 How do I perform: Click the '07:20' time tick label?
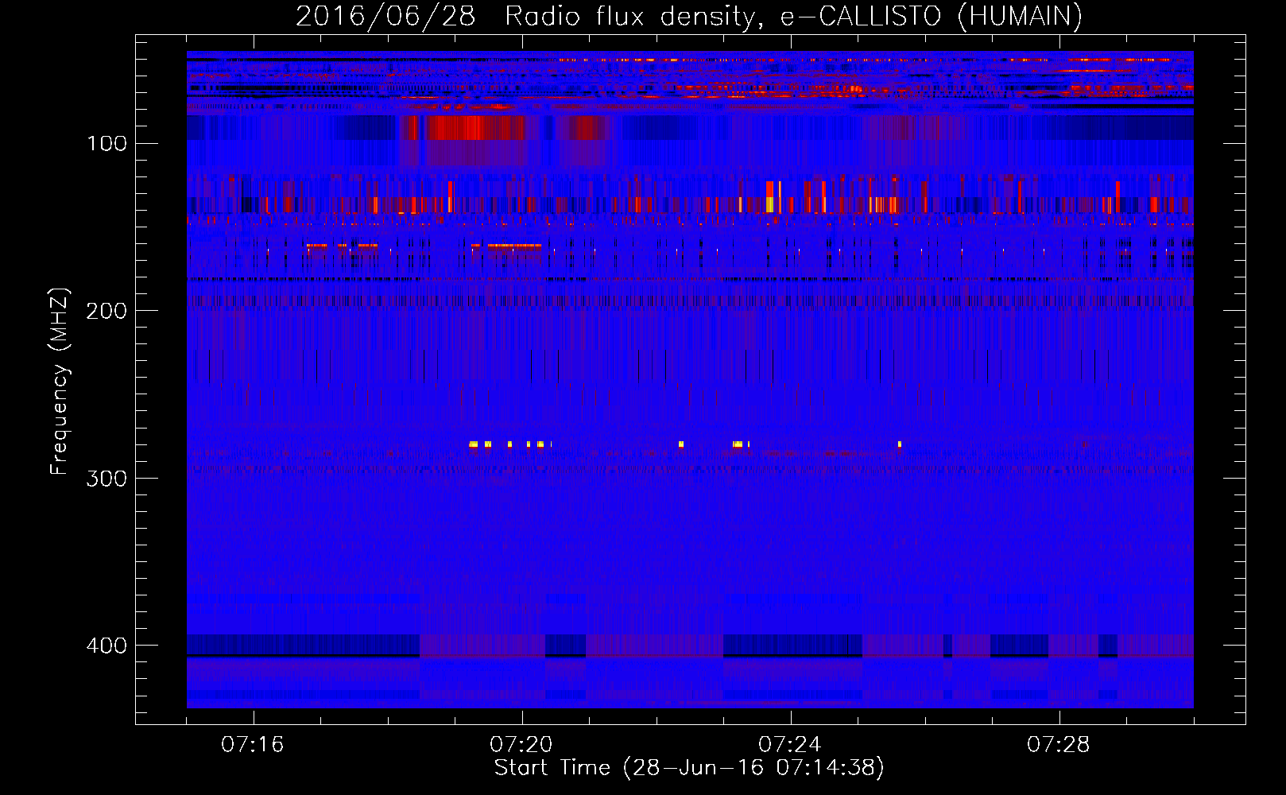(521, 745)
